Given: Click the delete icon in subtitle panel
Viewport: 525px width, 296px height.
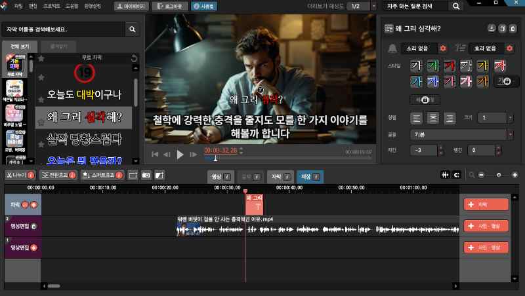Looking at the screenshot, I should click(x=513, y=28).
